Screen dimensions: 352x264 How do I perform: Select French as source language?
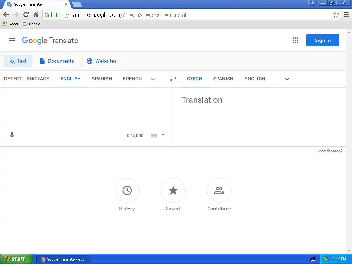click(x=132, y=79)
